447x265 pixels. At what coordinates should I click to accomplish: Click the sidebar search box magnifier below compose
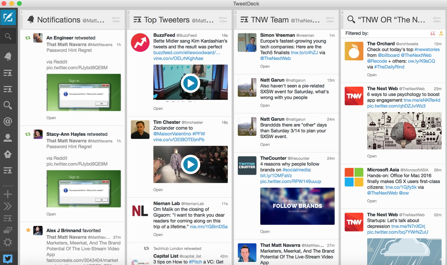(8, 36)
